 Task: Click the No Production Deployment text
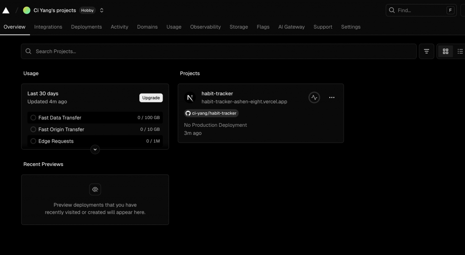click(x=215, y=125)
